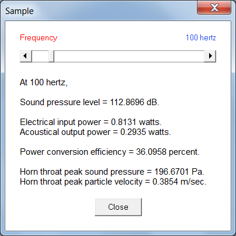Decrease frequency with left scrollbar arrow
This screenshot has height=236, width=236.
pyautogui.click(x=26, y=56)
